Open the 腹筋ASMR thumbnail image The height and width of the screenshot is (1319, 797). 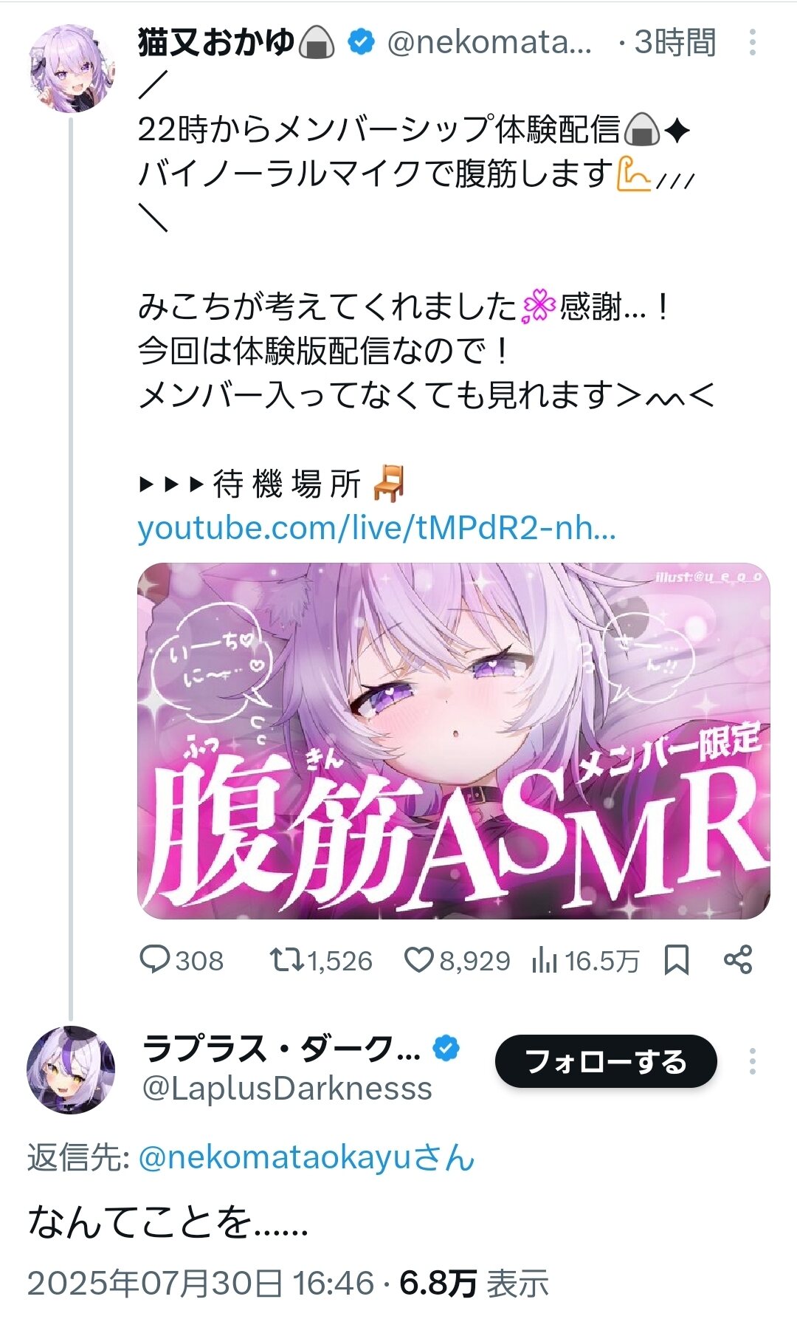[454, 741]
